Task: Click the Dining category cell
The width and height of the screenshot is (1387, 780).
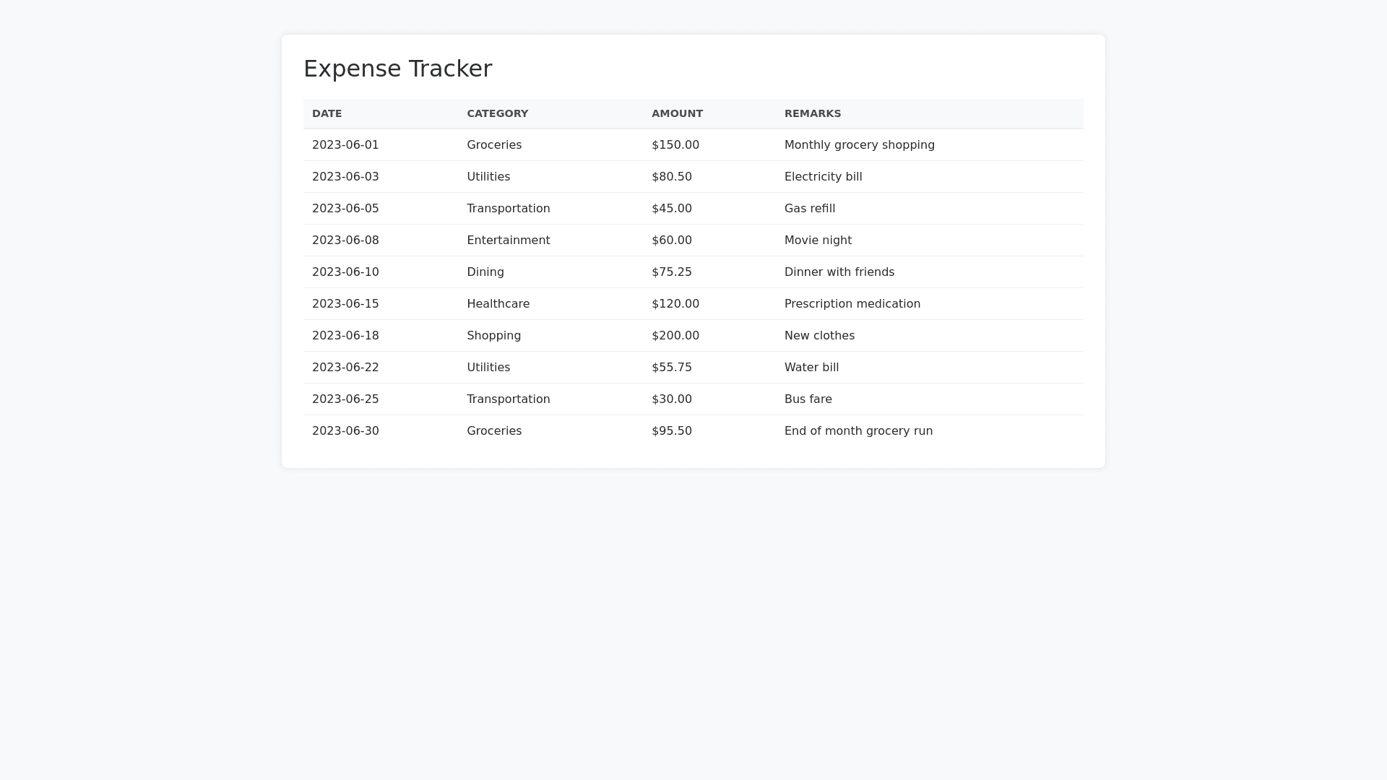Action: click(485, 272)
